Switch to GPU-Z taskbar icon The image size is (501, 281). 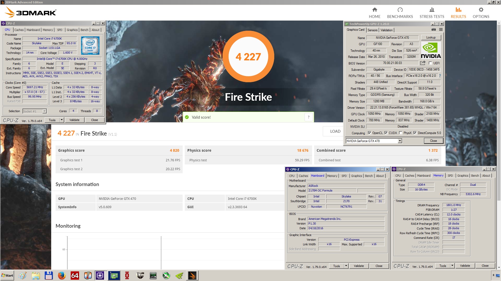point(114,276)
